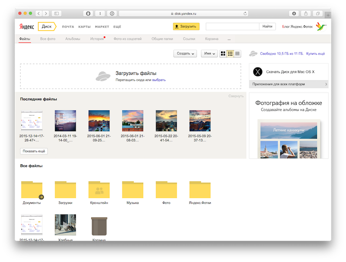Switch to the Альбомы tab
The width and height of the screenshot is (346, 262).
tap(73, 38)
